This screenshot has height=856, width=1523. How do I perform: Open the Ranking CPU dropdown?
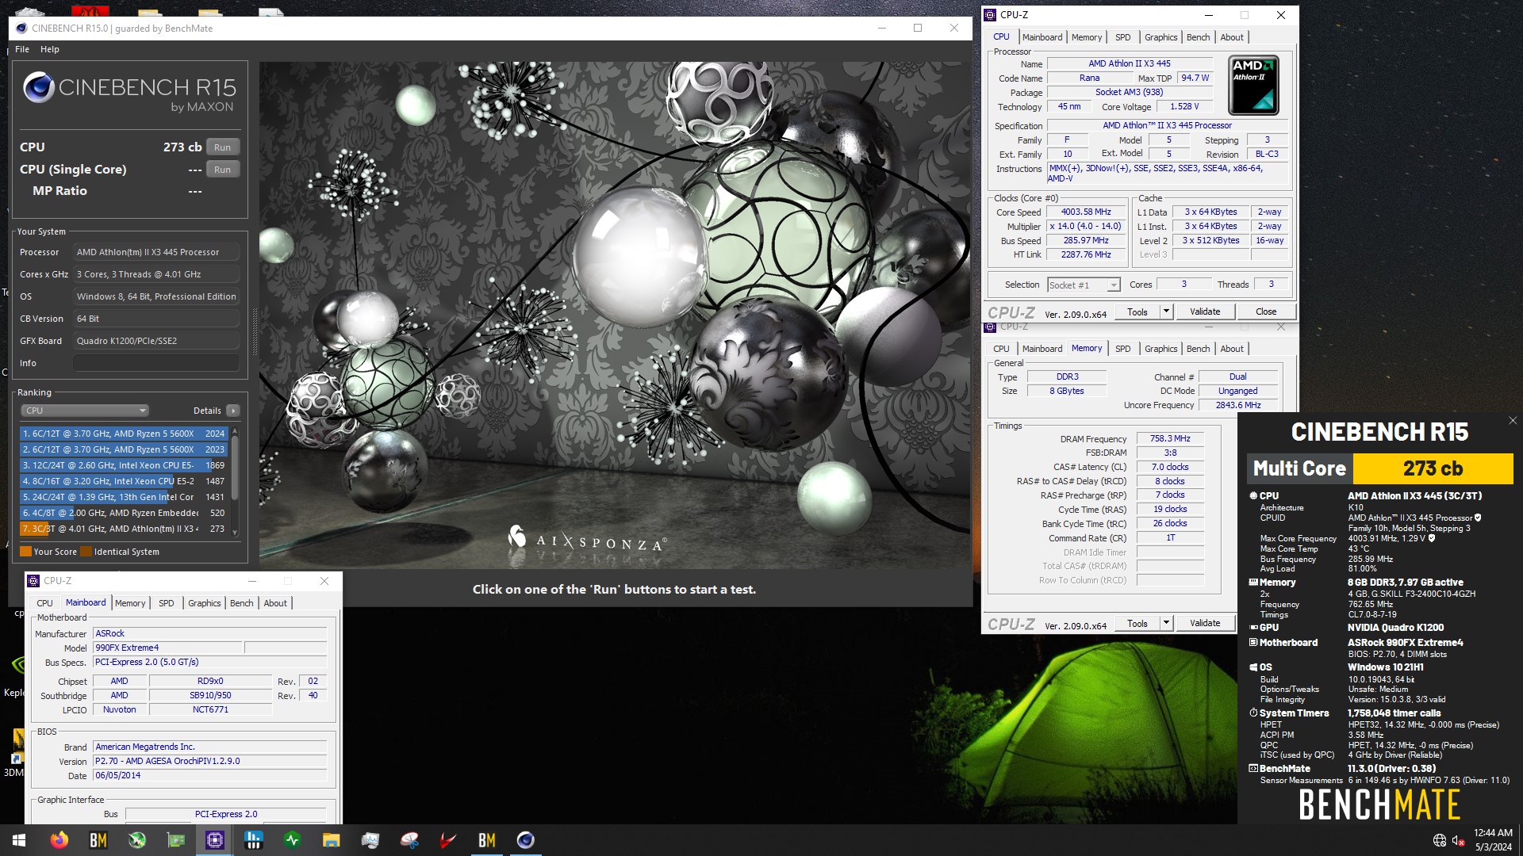pos(85,411)
